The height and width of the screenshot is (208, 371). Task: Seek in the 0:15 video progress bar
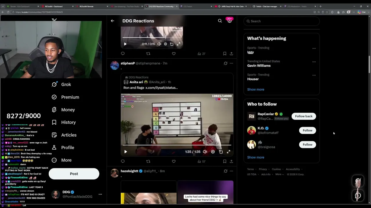point(152,38)
